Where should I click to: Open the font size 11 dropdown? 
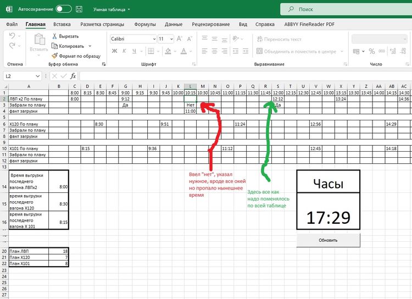(171, 39)
